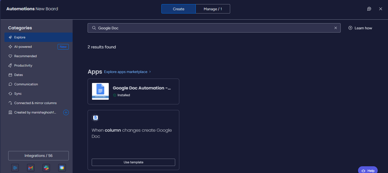
Task: Open the Connected & mirror columns category
Action: click(35, 103)
